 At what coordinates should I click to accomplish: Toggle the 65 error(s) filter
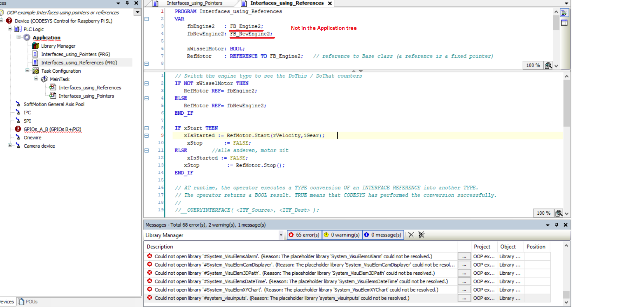click(304, 235)
